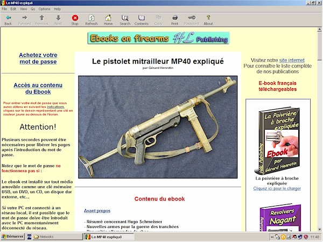323x242 pixels.
Task: Click the quick launch icon beside Démarrer
Action: (x=29, y=237)
